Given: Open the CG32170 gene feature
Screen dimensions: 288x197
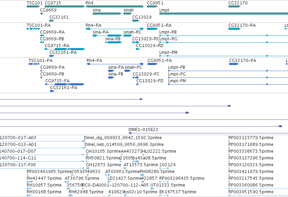Looking at the screenshot, I should (235, 6).
